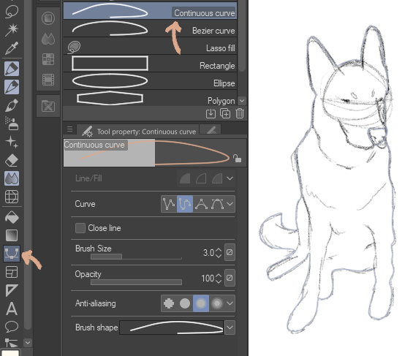Open the Tool property panel hamburger menu
This screenshot has width=413, height=356.
point(69,129)
